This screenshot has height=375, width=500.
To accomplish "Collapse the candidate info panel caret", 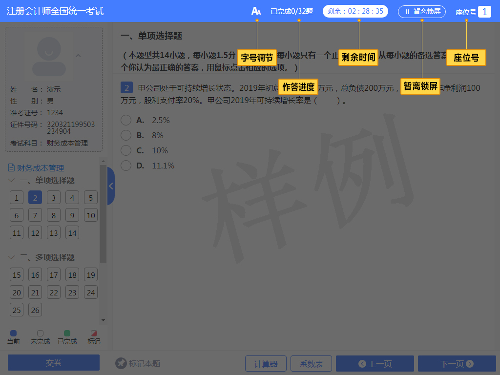I will pyautogui.click(x=78, y=55).
